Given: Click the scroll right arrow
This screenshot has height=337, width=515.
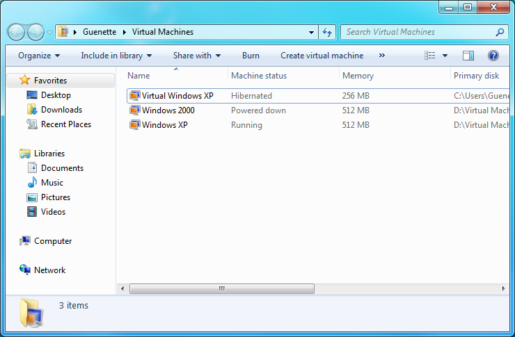Looking at the screenshot, I should click(x=503, y=288).
